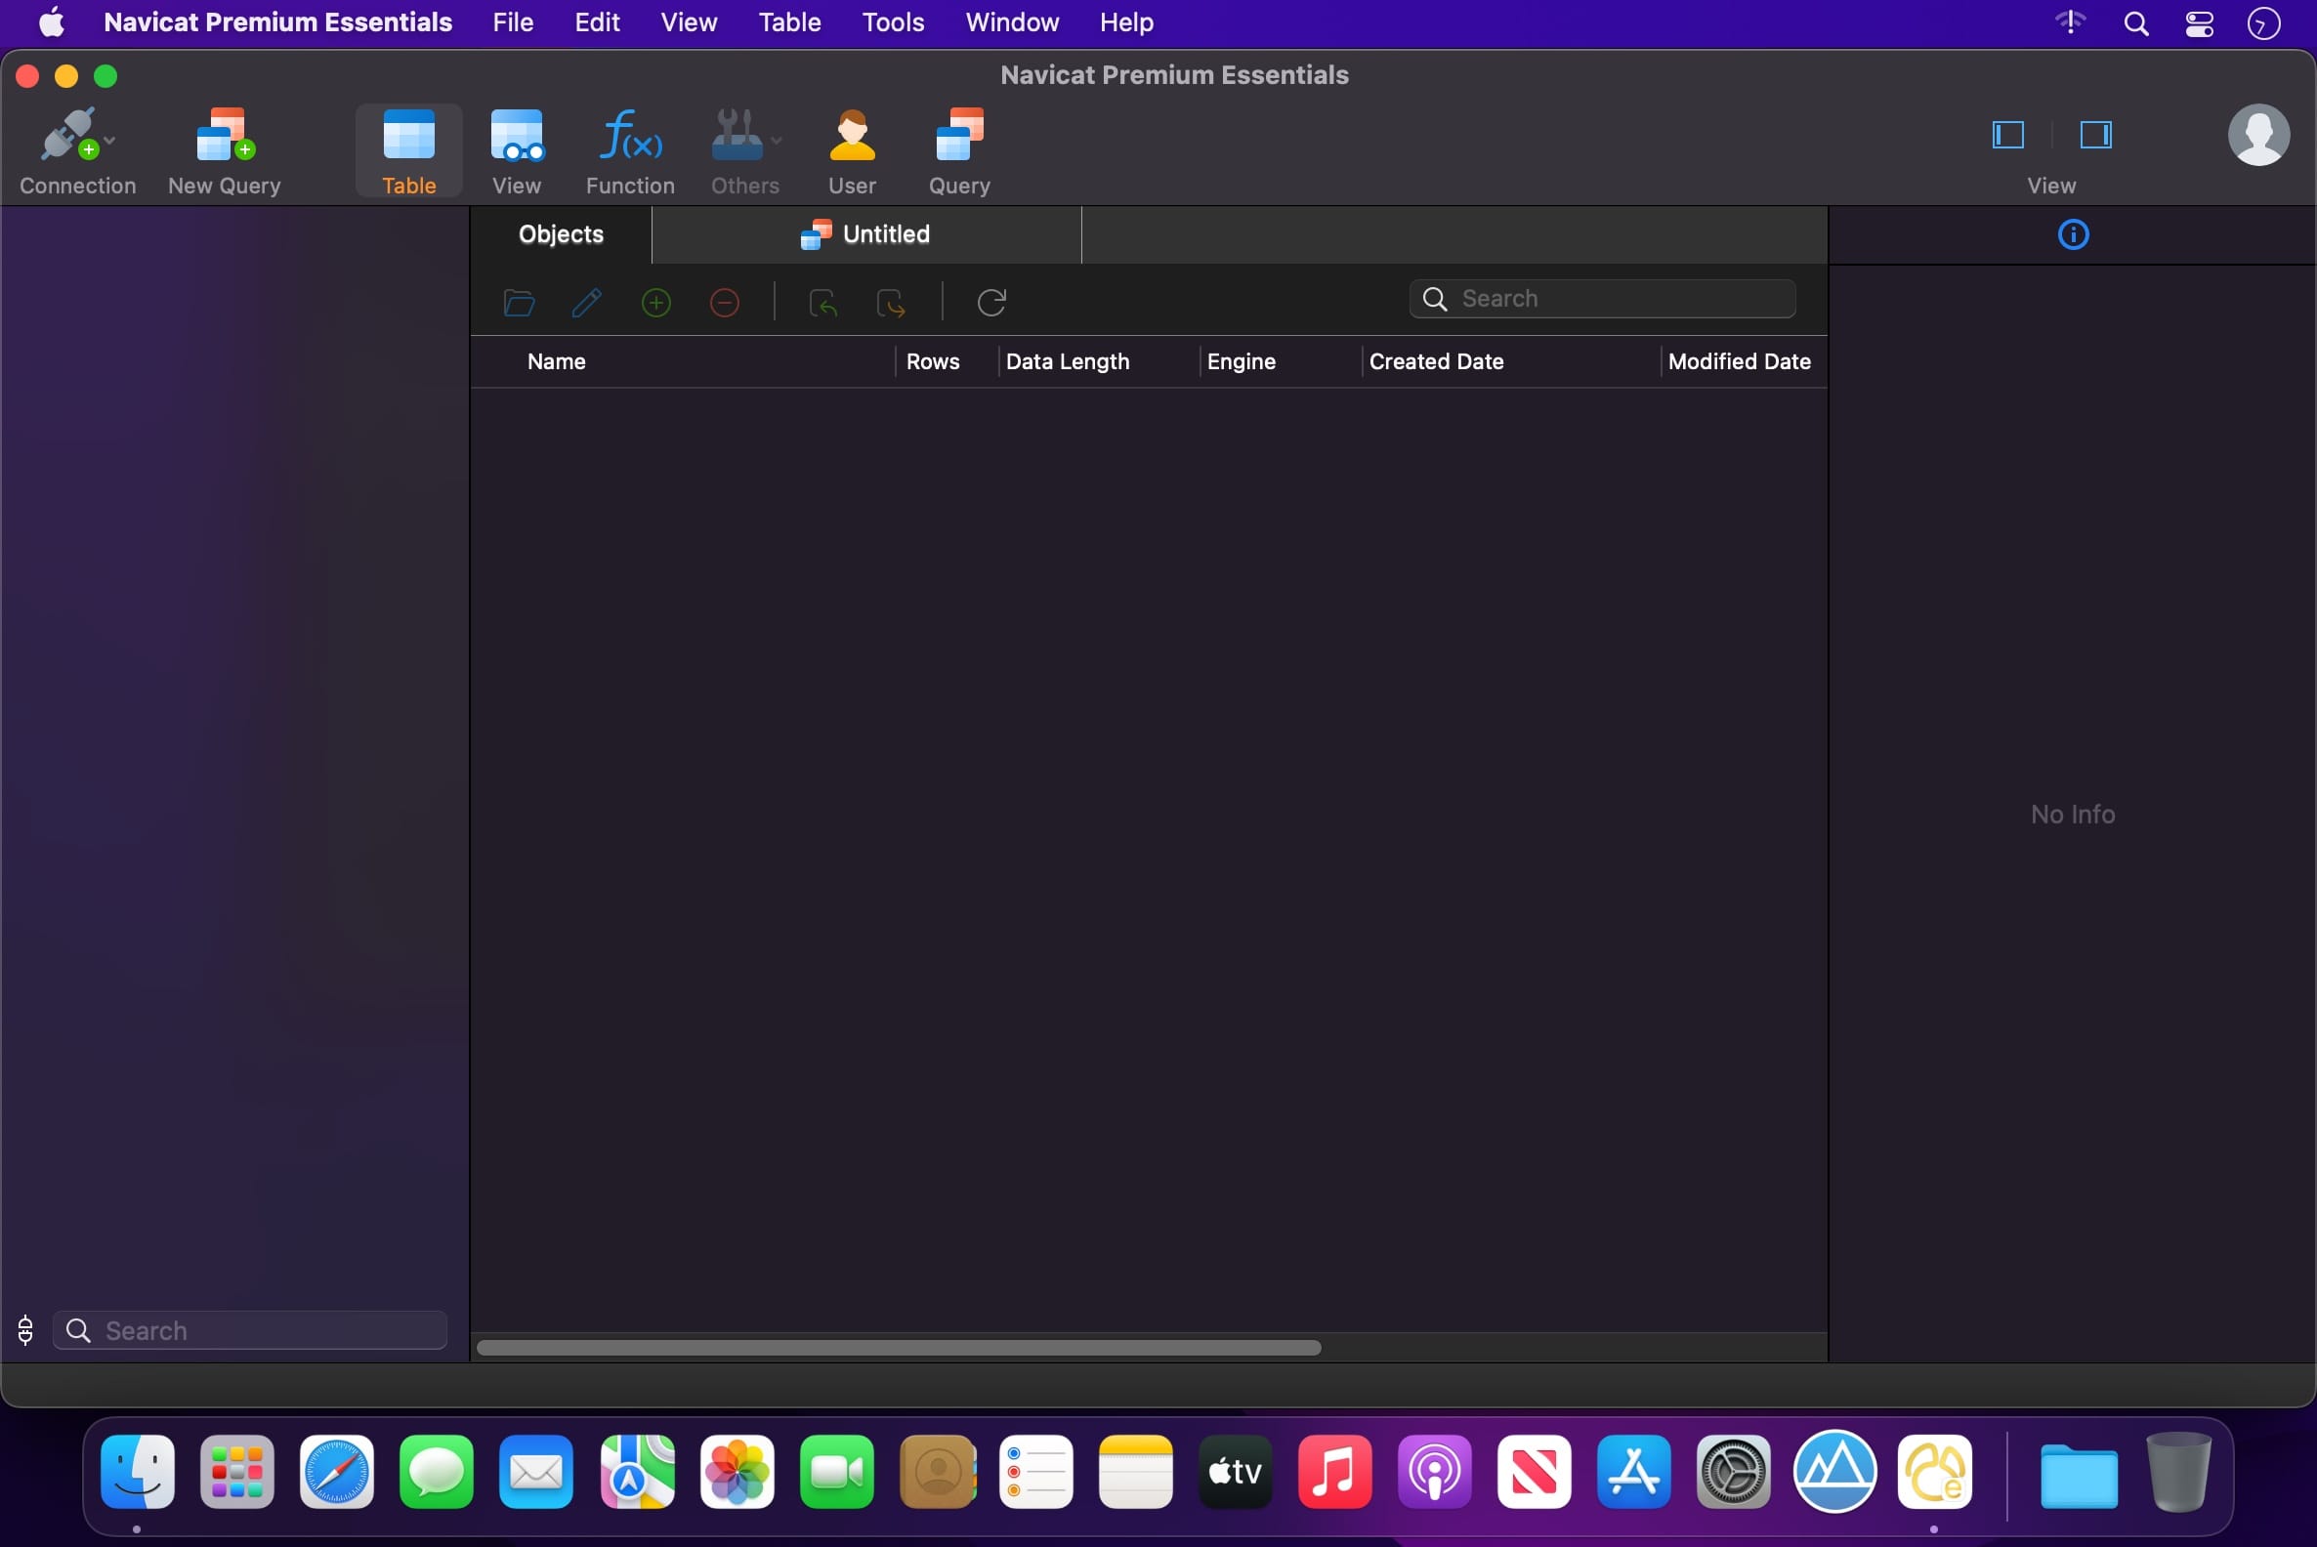Sort by the Data Length column header
The image size is (2317, 1547).
pos(1068,362)
